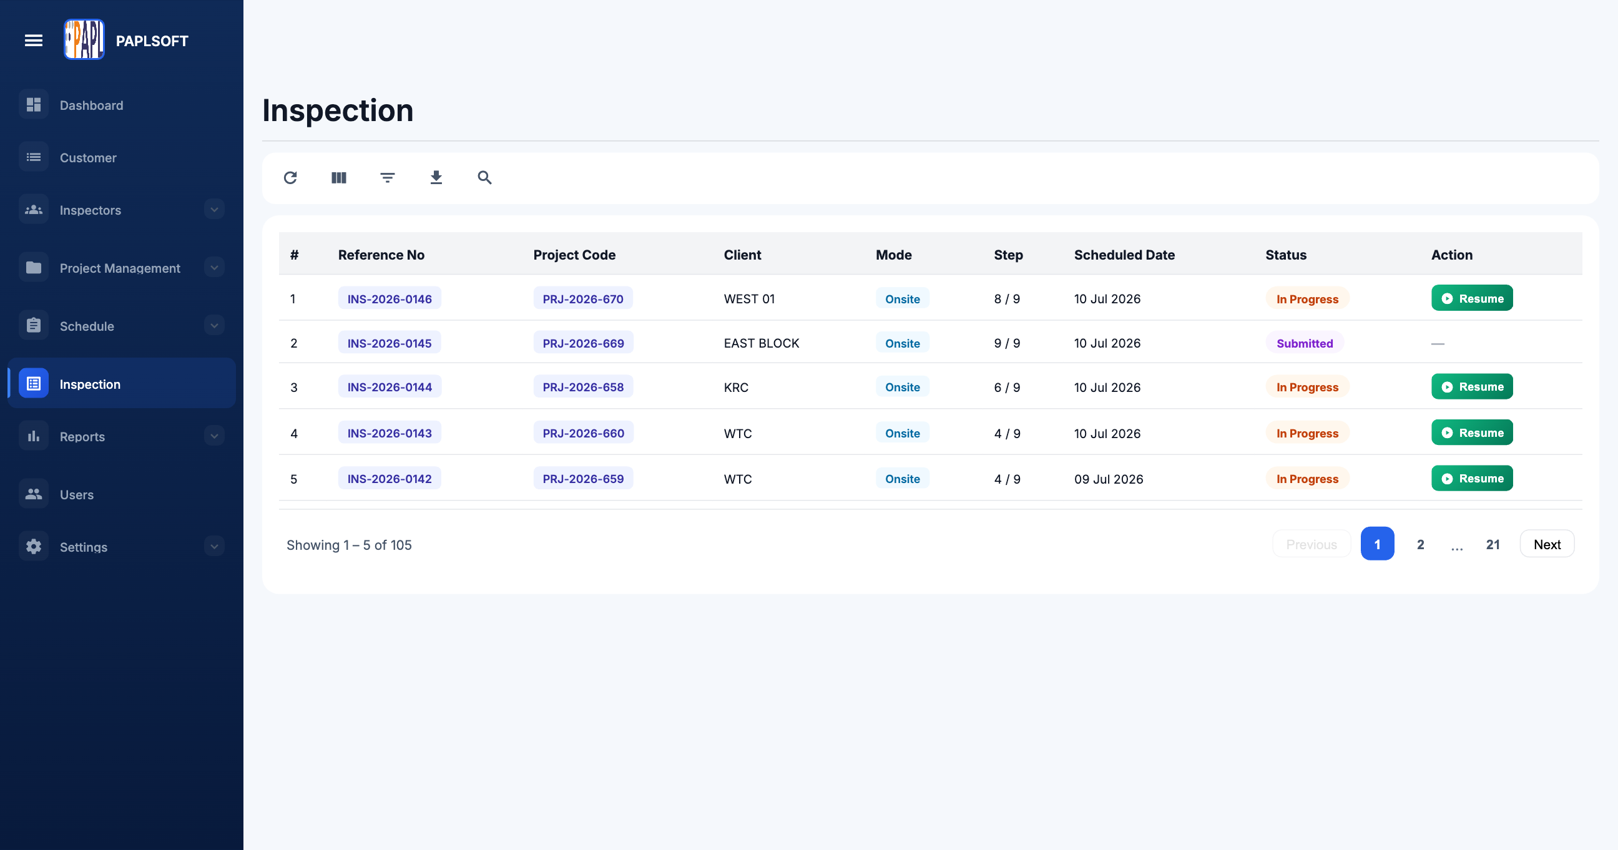Expand the Settings submenu chevron
The height and width of the screenshot is (850, 1618).
point(214,547)
